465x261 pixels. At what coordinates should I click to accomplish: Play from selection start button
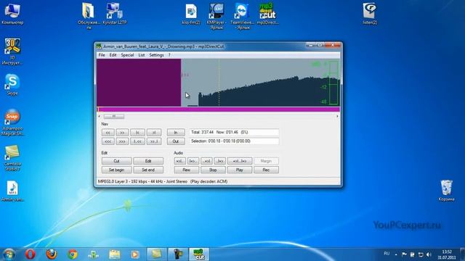(193, 161)
